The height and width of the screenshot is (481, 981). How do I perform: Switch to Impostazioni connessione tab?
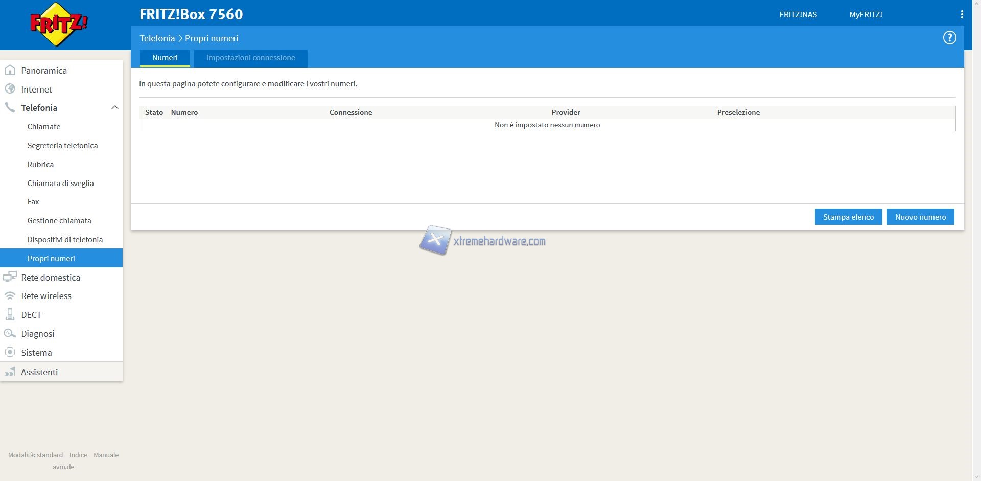pos(250,58)
